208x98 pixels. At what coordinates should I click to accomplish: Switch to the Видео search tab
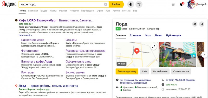44,11
